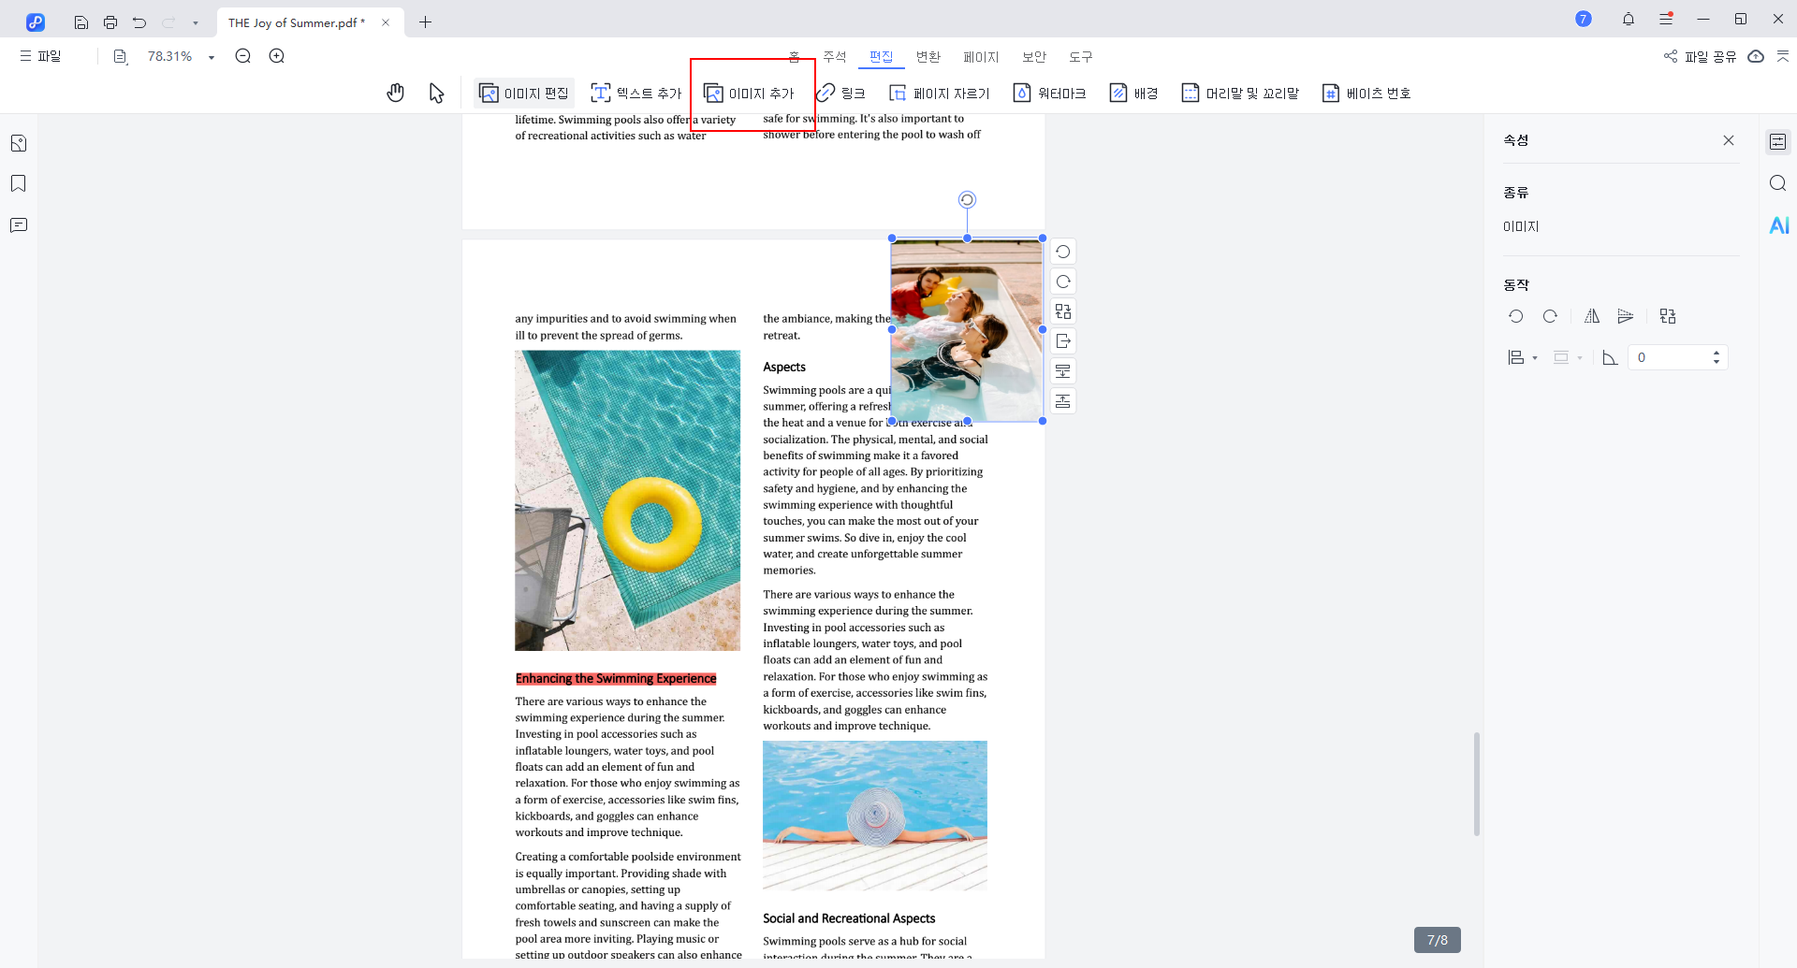Flip image horizontally in 동작 section
1797x968 pixels.
point(1592,316)
